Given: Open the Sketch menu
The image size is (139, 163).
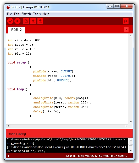Looking at the screenshot, I should [26, 14].
